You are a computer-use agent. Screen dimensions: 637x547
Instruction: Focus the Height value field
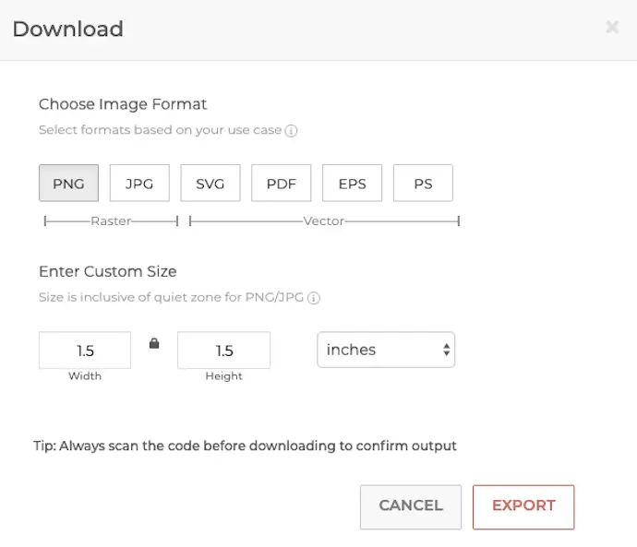(x=223, y=351)
